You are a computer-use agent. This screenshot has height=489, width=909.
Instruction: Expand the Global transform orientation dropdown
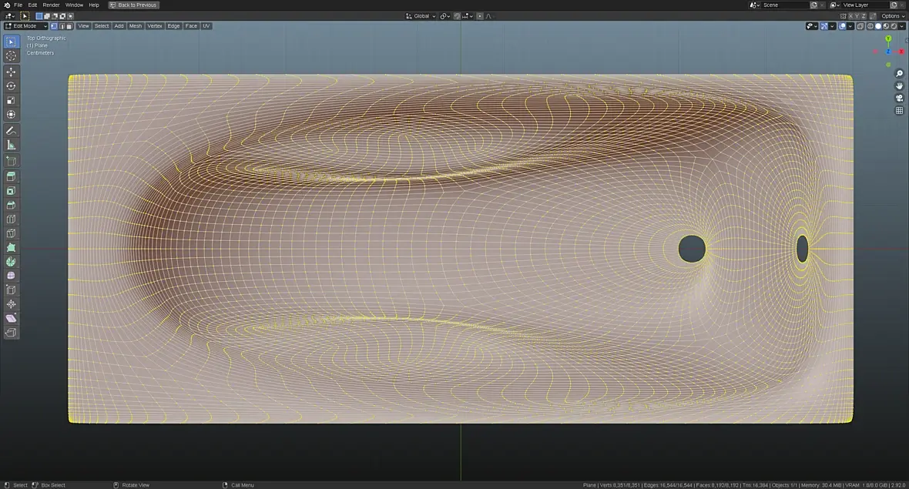pyautogui.click(x=421, y=16)
